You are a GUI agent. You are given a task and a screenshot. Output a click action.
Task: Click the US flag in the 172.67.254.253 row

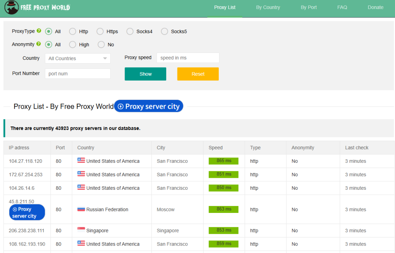81,174
